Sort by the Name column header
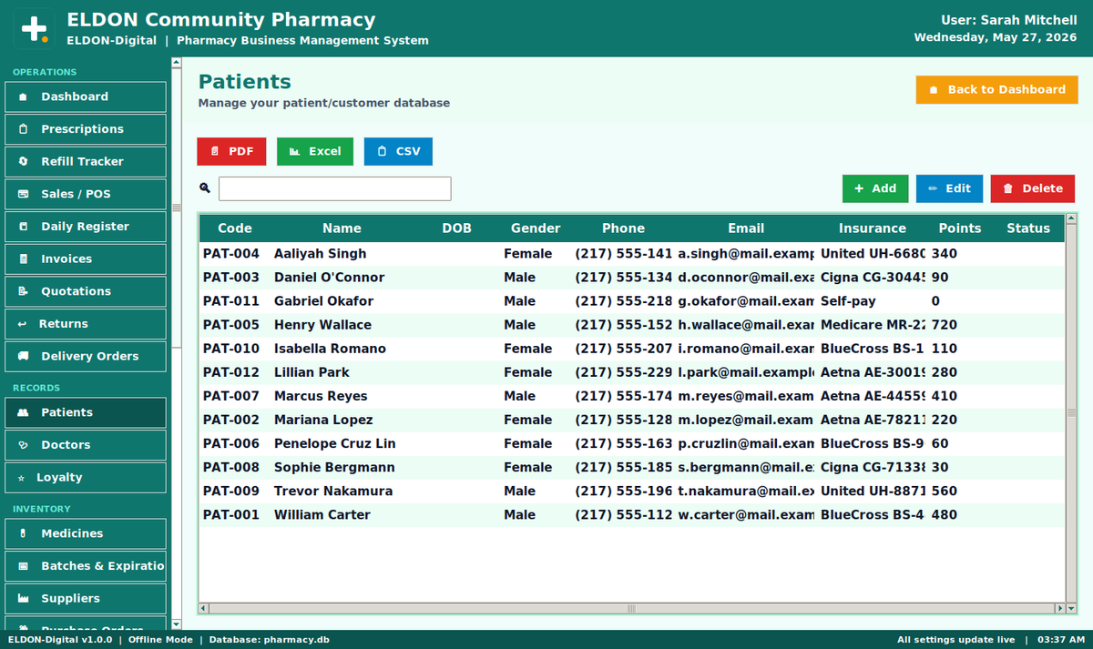Viewport: 1093px width, 649px height. pyautogui.click(x=342, y=228)
